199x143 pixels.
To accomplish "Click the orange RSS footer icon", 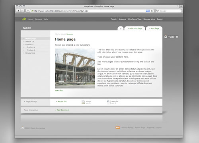I will tap(118, 128).
